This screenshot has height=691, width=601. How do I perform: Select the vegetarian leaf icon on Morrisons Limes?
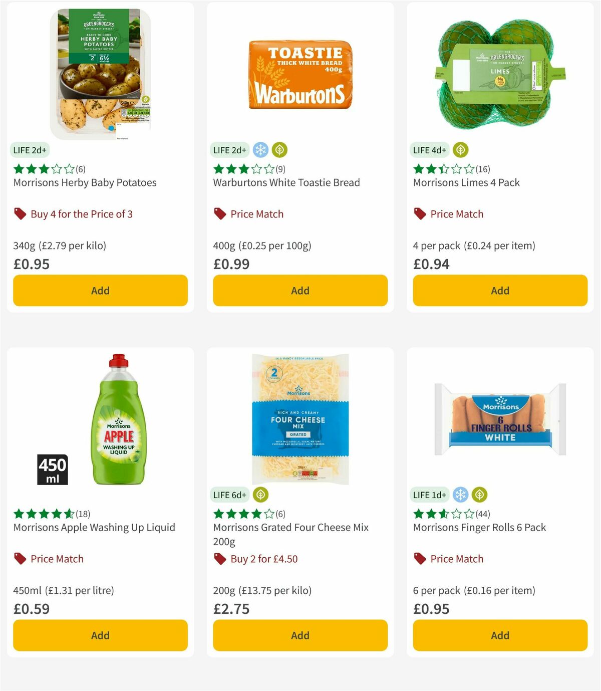tap(460, 149)
